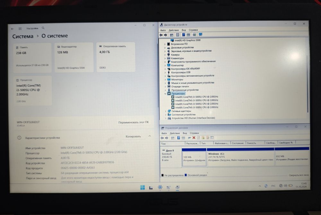Click Back arrow in Disk Management toolbar
The image size is (321, 215).
[162, 138]
